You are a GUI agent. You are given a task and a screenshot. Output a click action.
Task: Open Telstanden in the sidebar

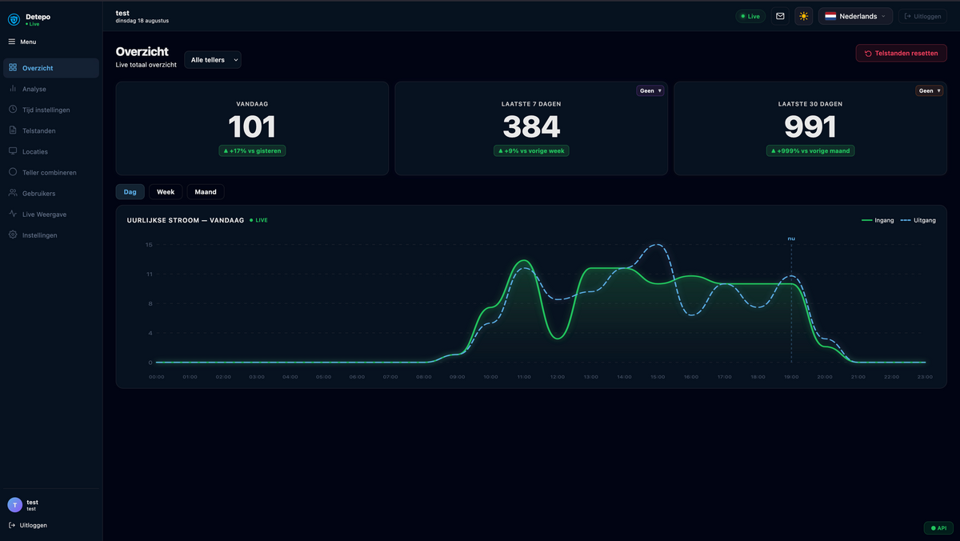pyautogui.click(x=51, y=130)
